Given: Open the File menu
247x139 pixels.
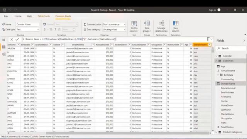Looking at the screenshot, I should tap(6, 16).
